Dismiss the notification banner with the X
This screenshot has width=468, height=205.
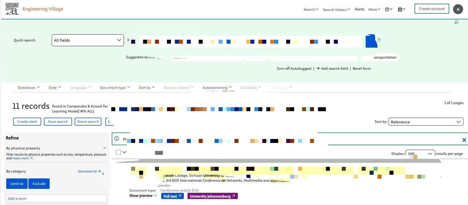464,140
